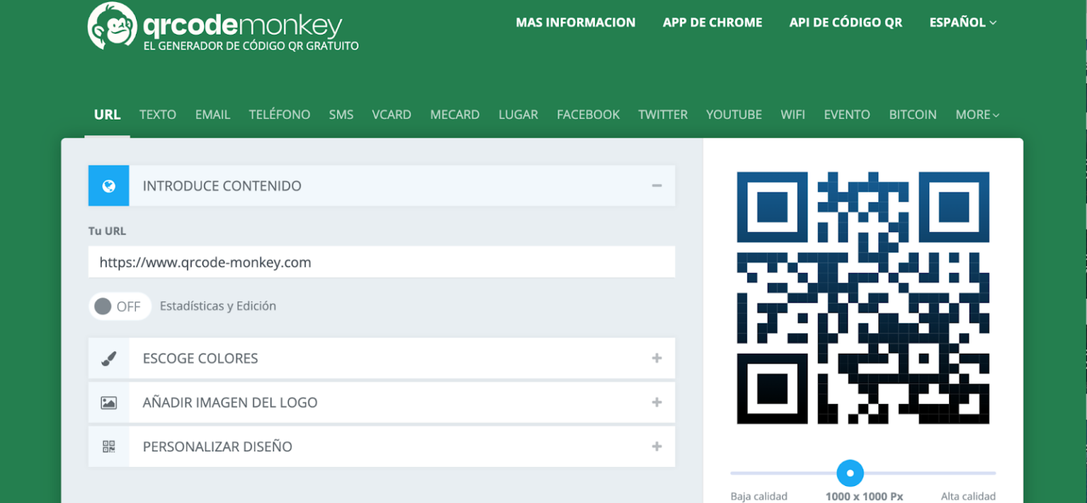1087x503 pixels.
Task: Switch to the VCARD tab
Action: [391, 114]
